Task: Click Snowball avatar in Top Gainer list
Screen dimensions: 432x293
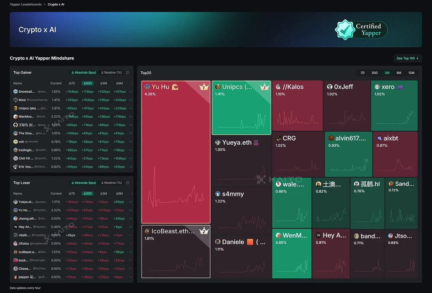Action: pyautogui.click(x=15, y=92)
